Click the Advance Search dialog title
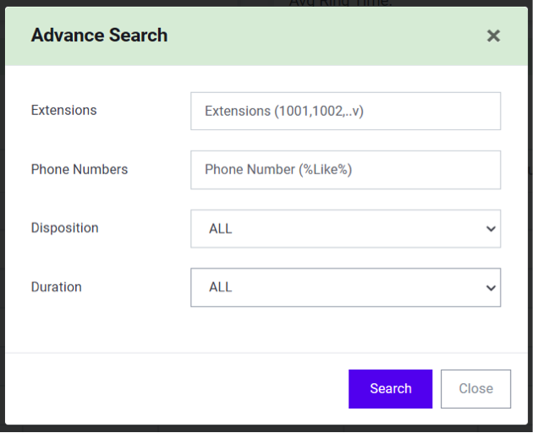 point(99,36)
